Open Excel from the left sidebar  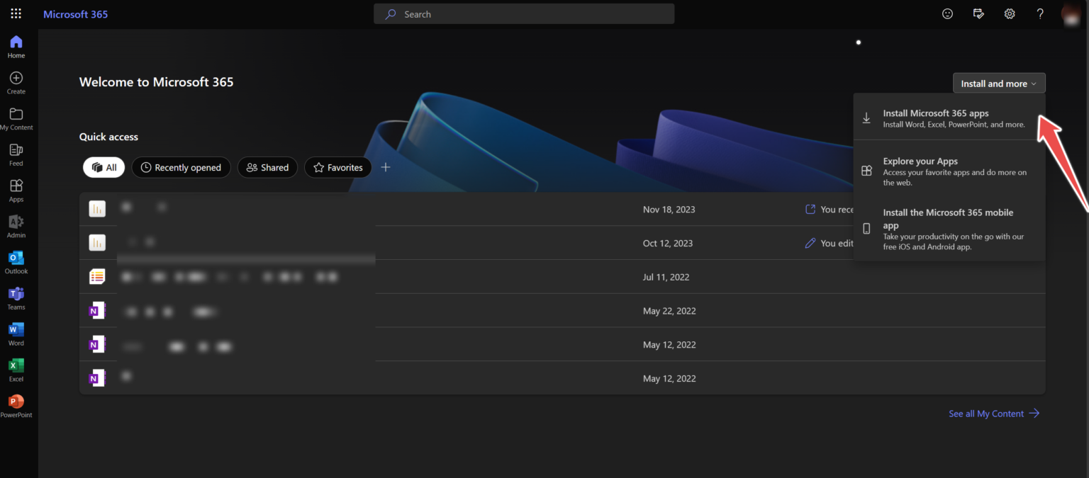(x=16, y=368)
